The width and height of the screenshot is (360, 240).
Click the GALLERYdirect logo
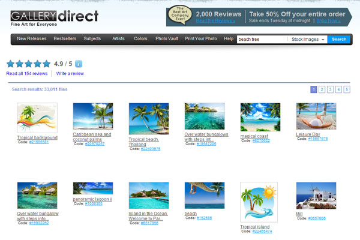click(x=55, y=18)
